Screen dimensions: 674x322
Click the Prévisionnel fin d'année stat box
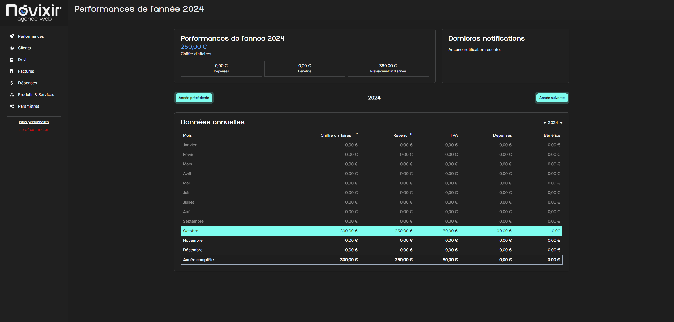[x=388, y=69]
